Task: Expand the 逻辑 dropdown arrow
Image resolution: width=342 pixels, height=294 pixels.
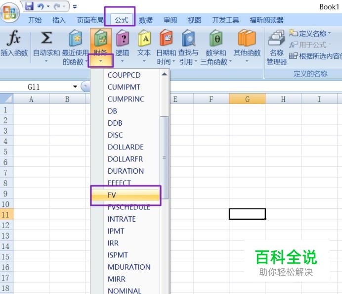Action: tap(122, 61)
